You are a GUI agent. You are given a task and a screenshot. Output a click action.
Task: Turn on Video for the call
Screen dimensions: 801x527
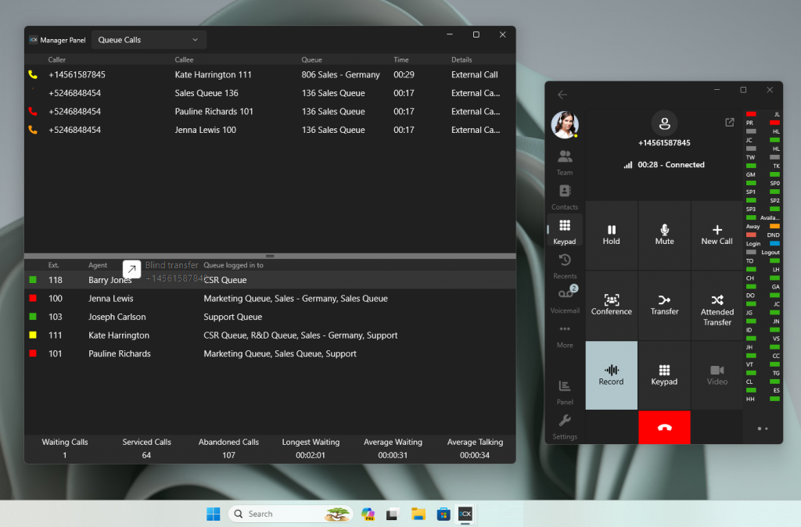point(717,375)
